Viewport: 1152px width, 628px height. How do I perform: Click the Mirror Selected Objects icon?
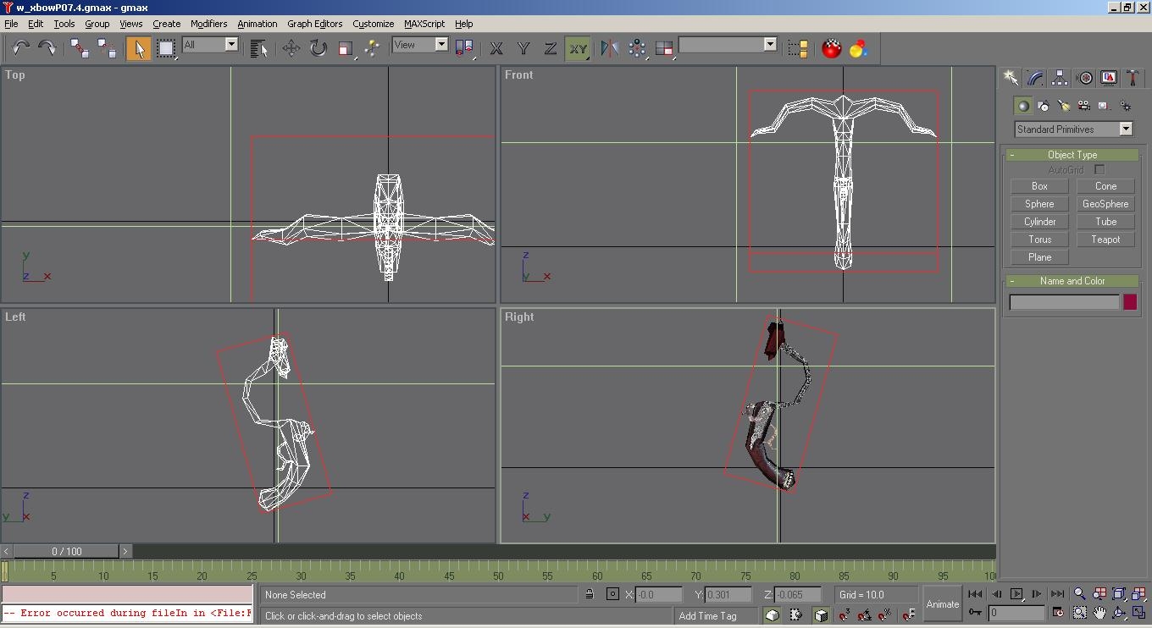pyautogui.click(x=609, y=48)
